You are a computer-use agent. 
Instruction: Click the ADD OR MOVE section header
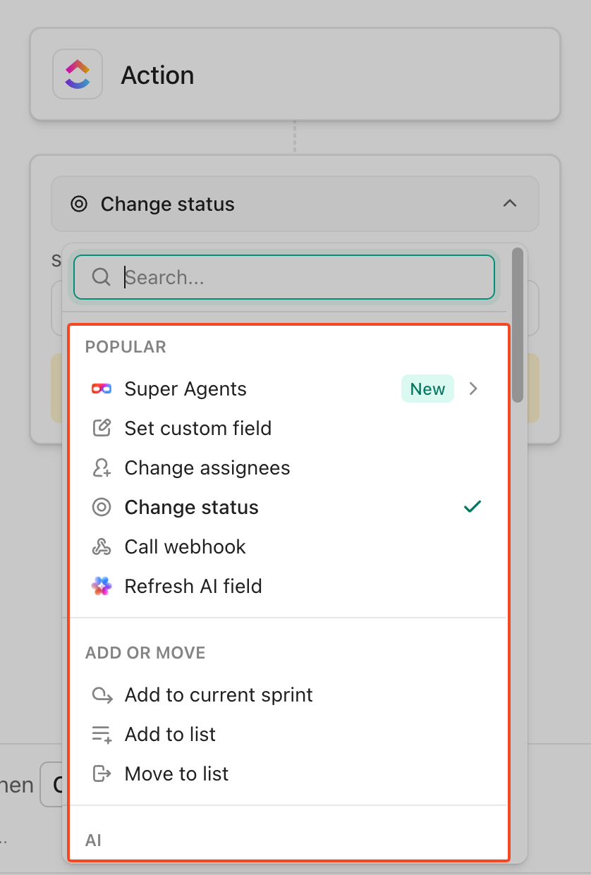[x=145, y=653]
